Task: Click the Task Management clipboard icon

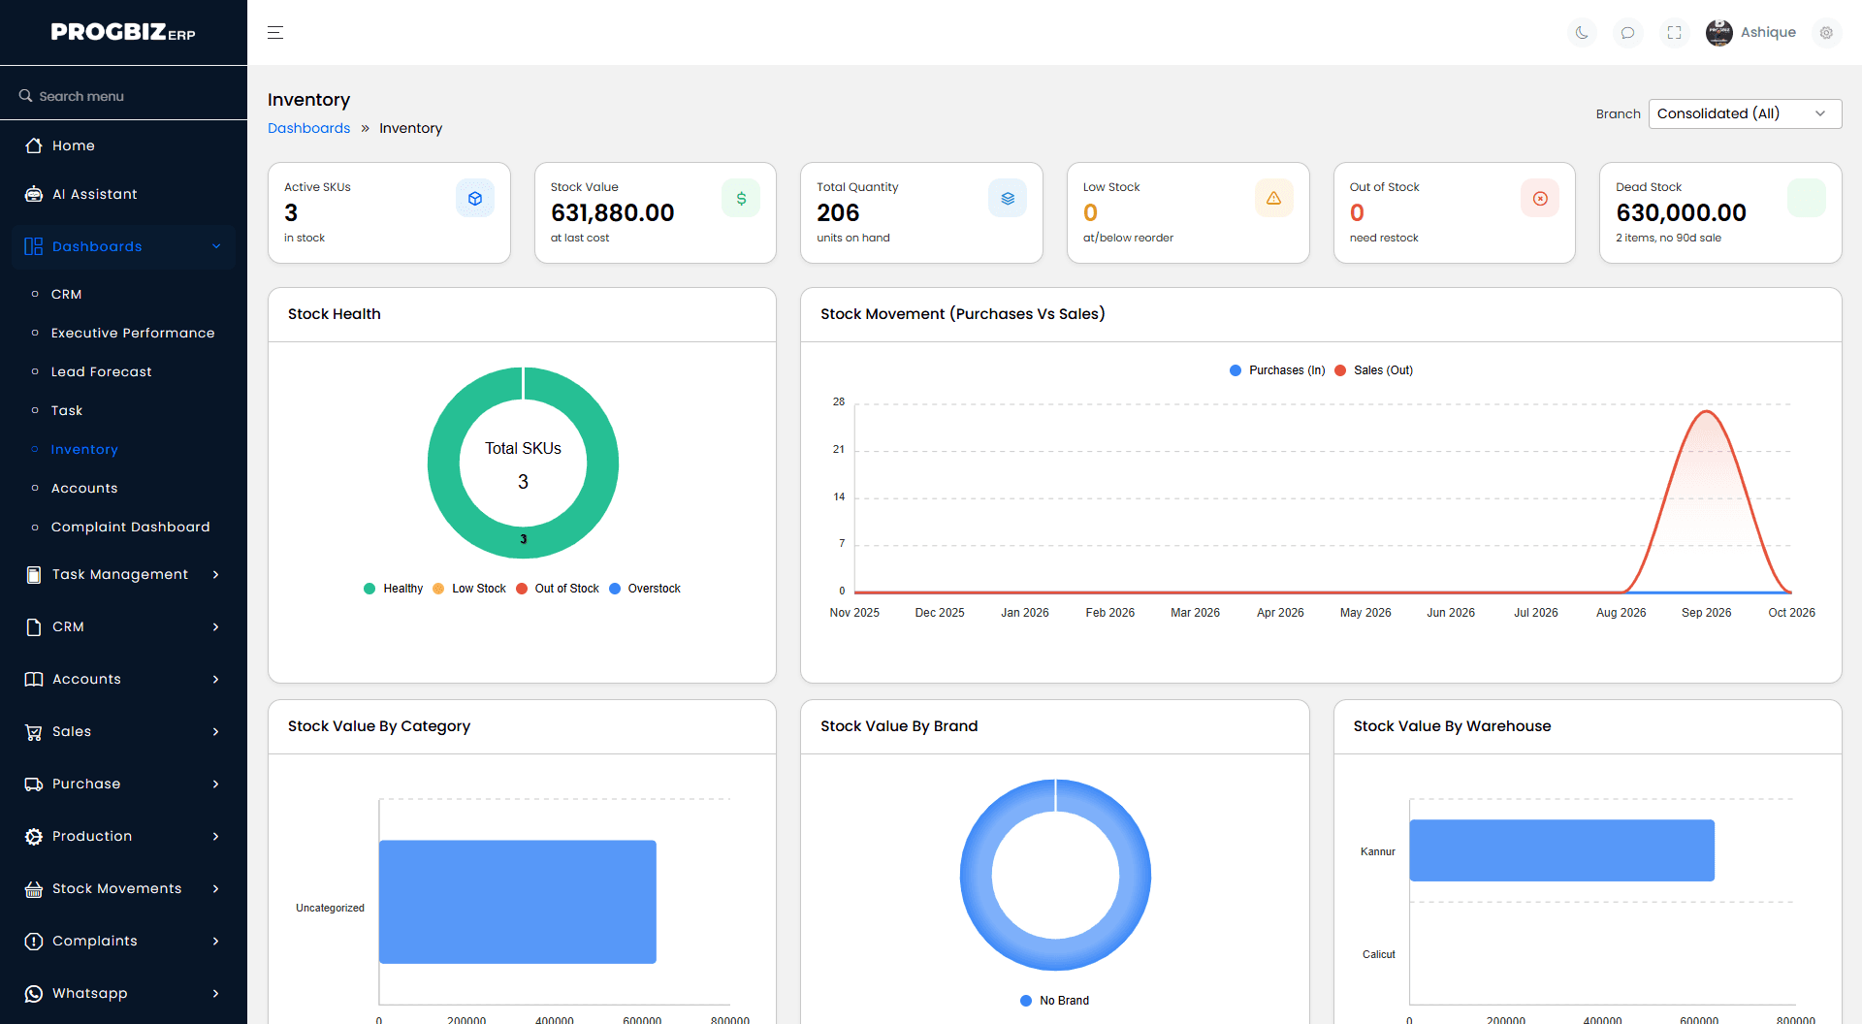Action: (x=34, y=575)
